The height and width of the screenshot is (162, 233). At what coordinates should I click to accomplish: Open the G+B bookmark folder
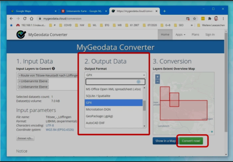coord(165,25)
